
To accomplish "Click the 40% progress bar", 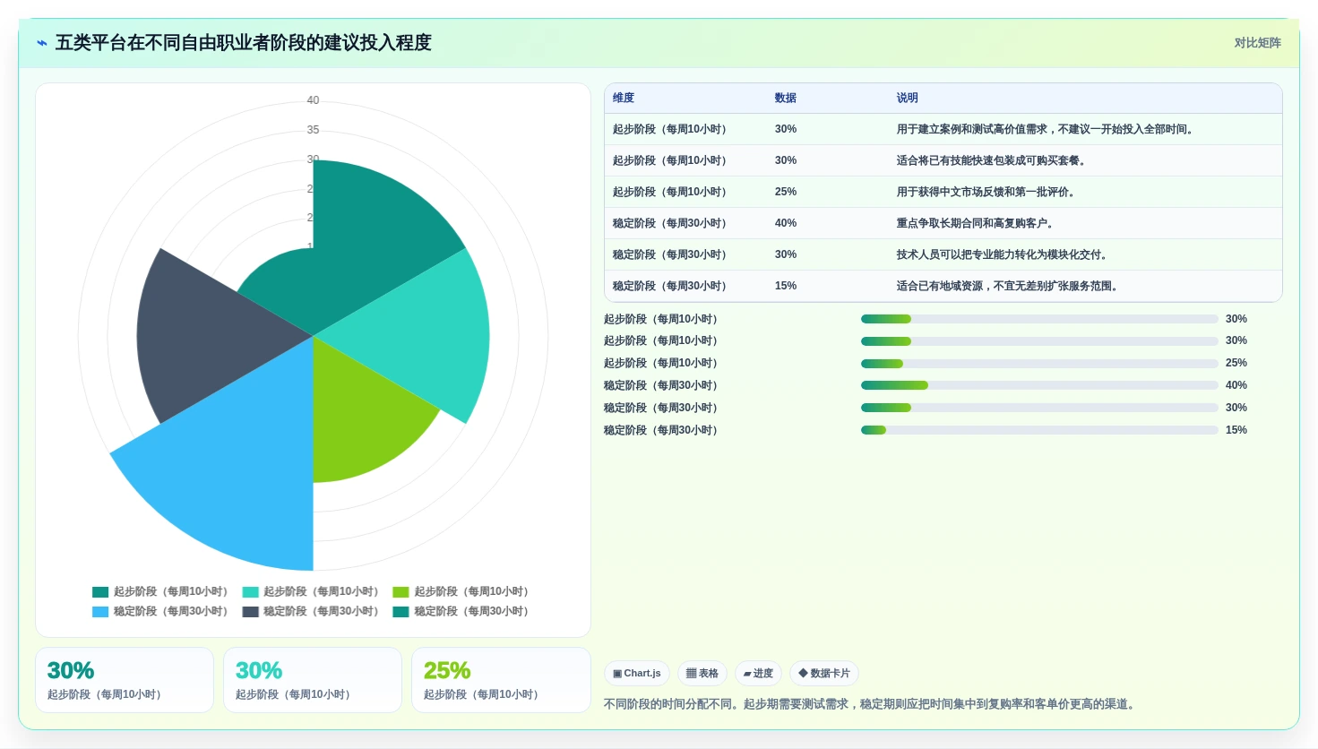I will (1039, 385).
